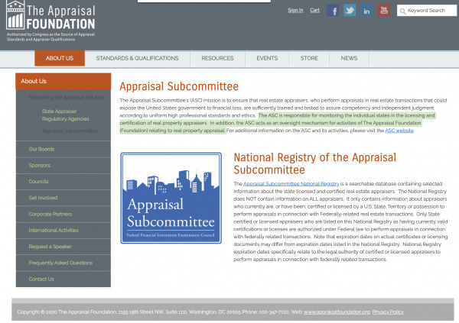
Task: Open the Facebook social icon
Action: [x=333, y=11]
